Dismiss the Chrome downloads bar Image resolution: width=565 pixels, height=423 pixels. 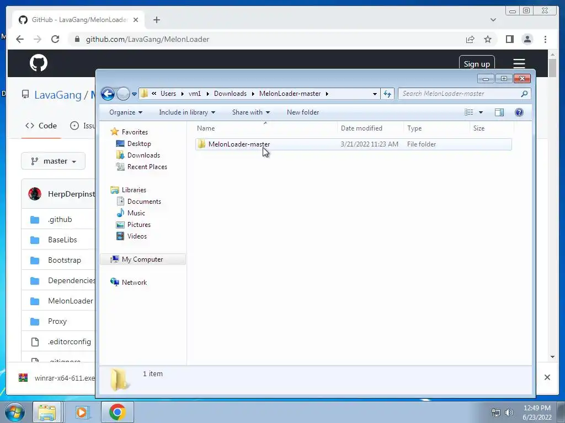coord(547,377)
